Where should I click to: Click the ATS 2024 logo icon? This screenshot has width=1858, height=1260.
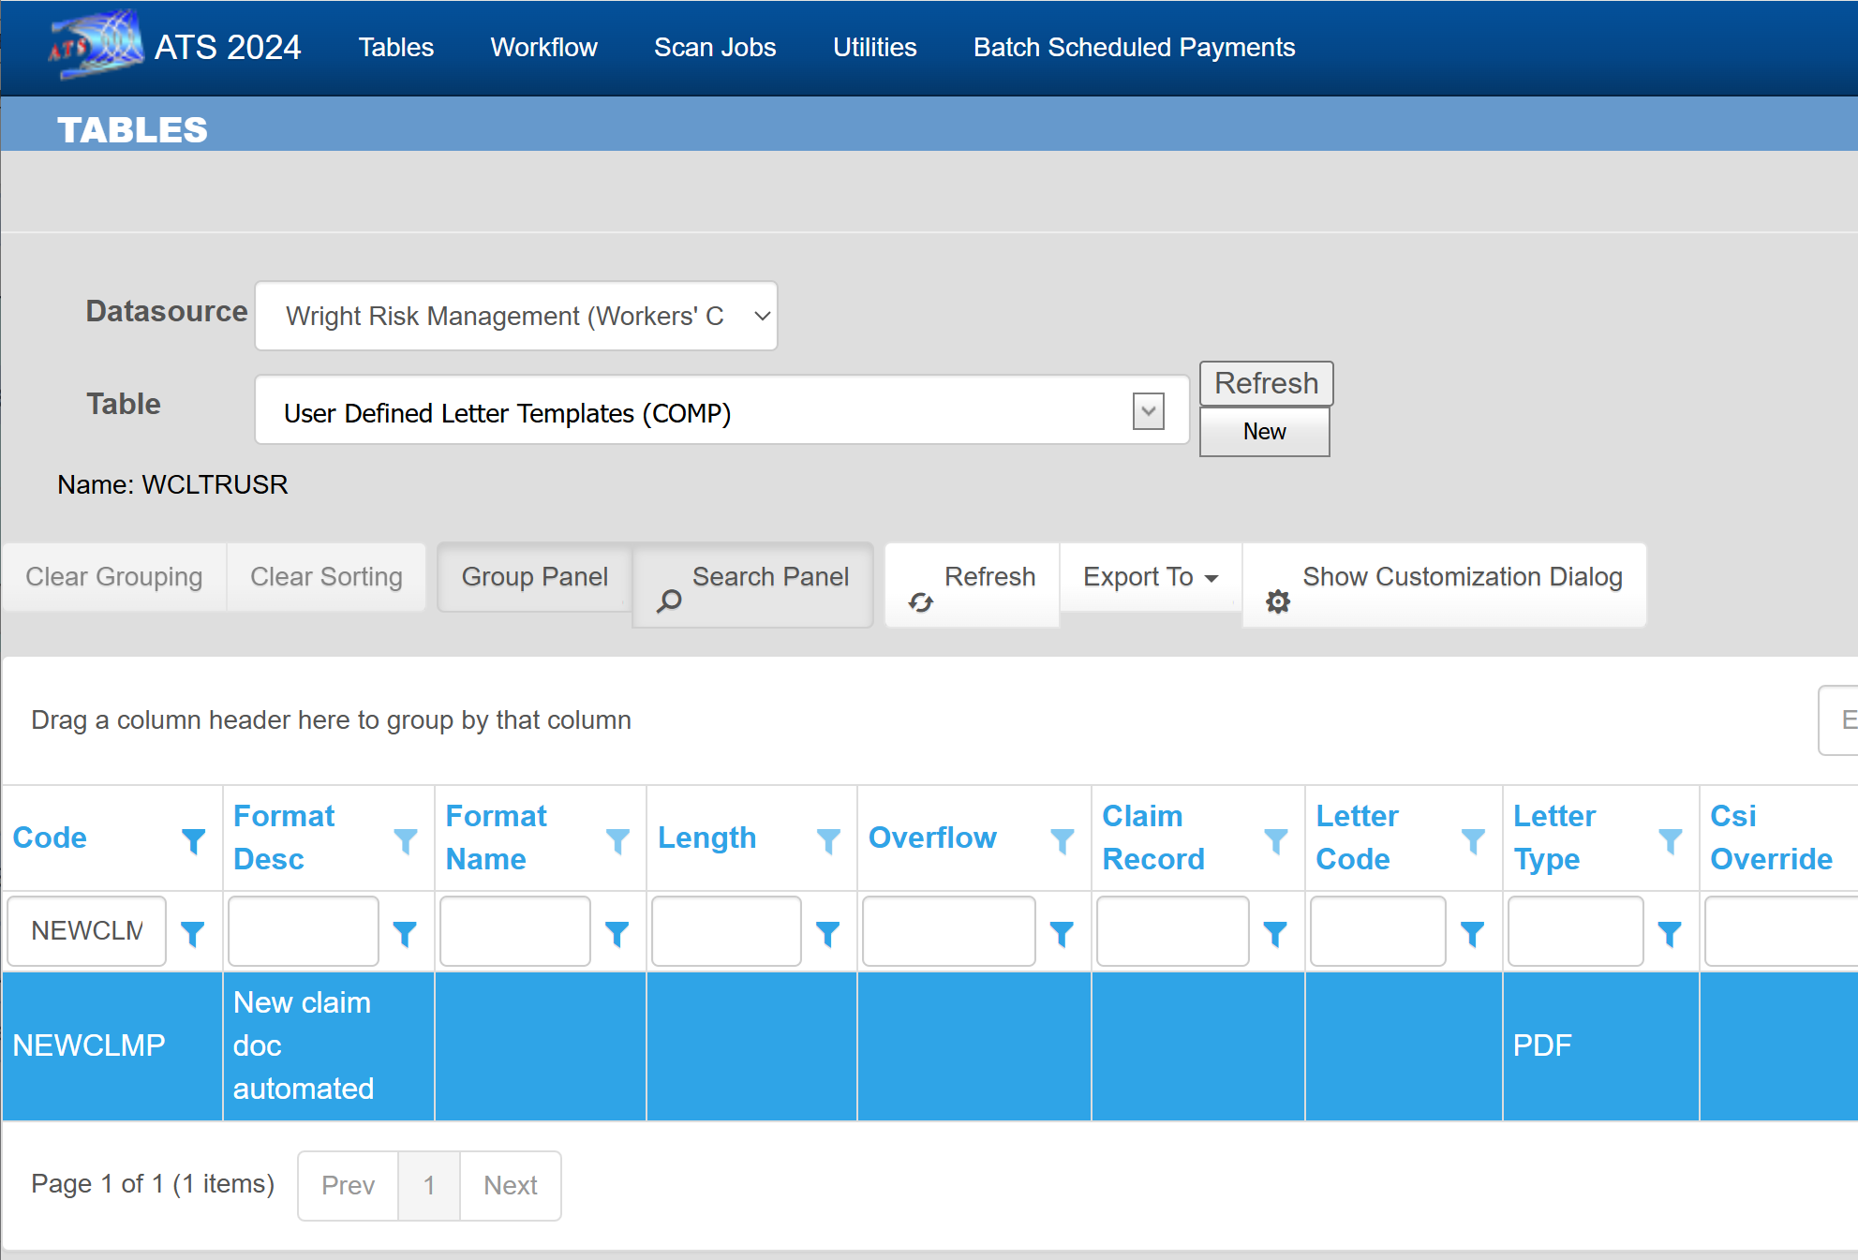tap(96, 44)
